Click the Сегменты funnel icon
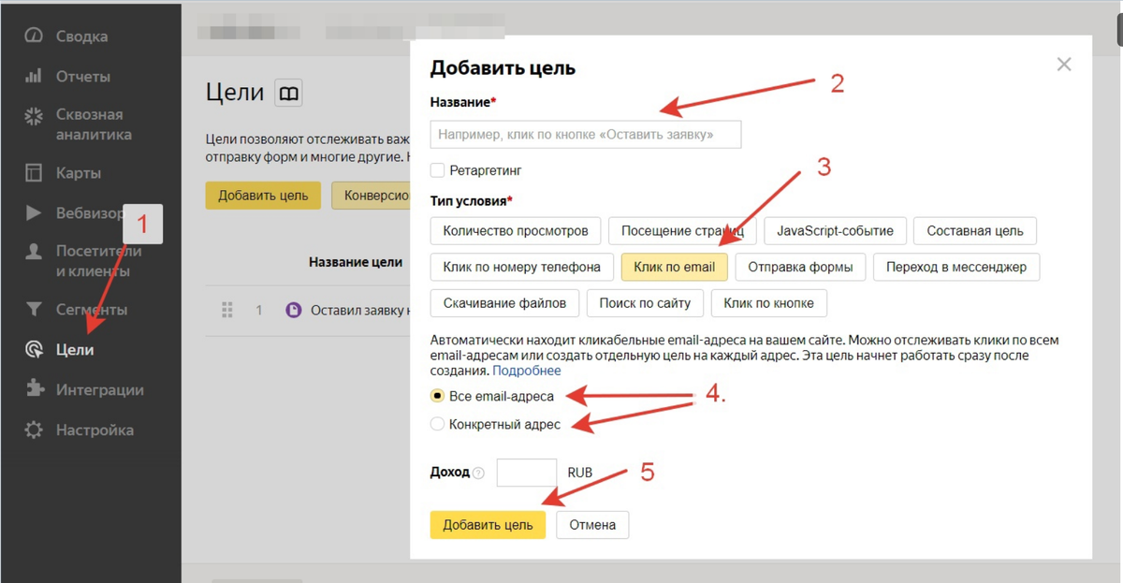Image resolution: width=1123 pixels, height=583 pixels. coord(34,310)
